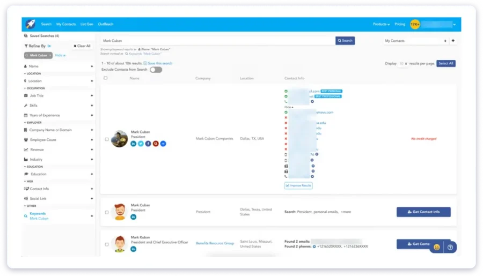Open the Products dropdown menu
Image resolution: width=483 pixels, height=277 pixels.
(382, 24)
